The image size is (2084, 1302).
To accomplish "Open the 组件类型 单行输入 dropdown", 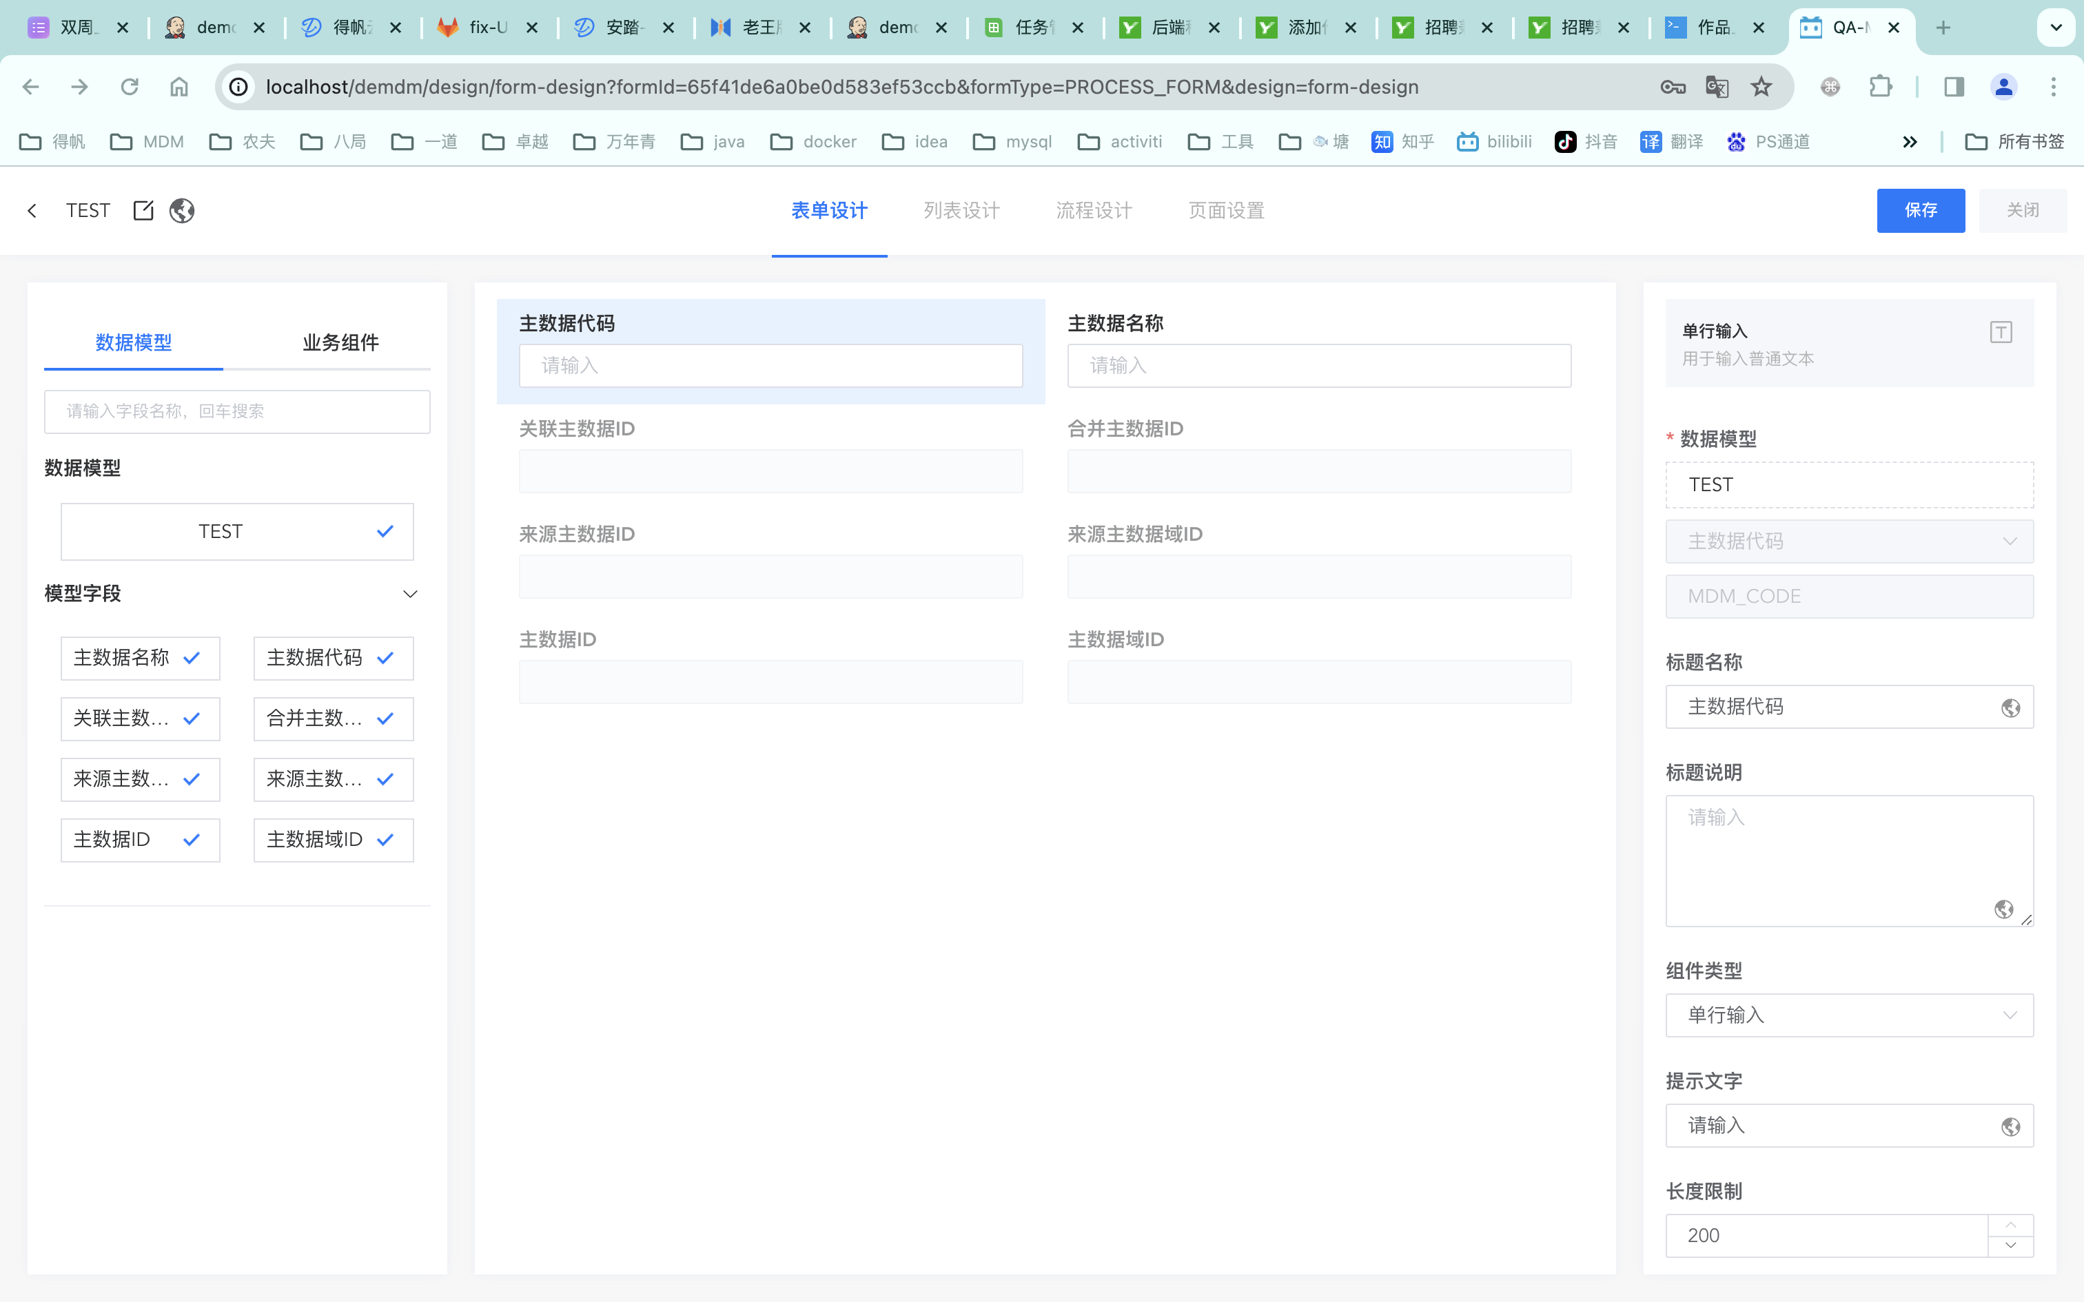I will (1849, 1015).
